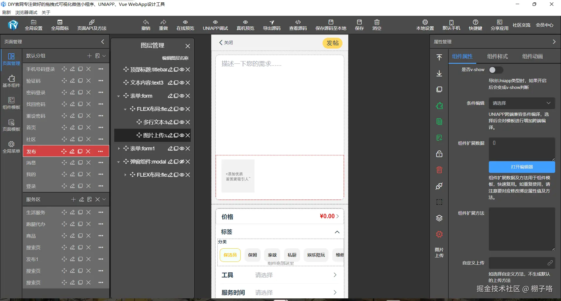This screenshot has width=561, height=301.
Task: Open the 浏览器调试 menu
Action: coord(26,12)
